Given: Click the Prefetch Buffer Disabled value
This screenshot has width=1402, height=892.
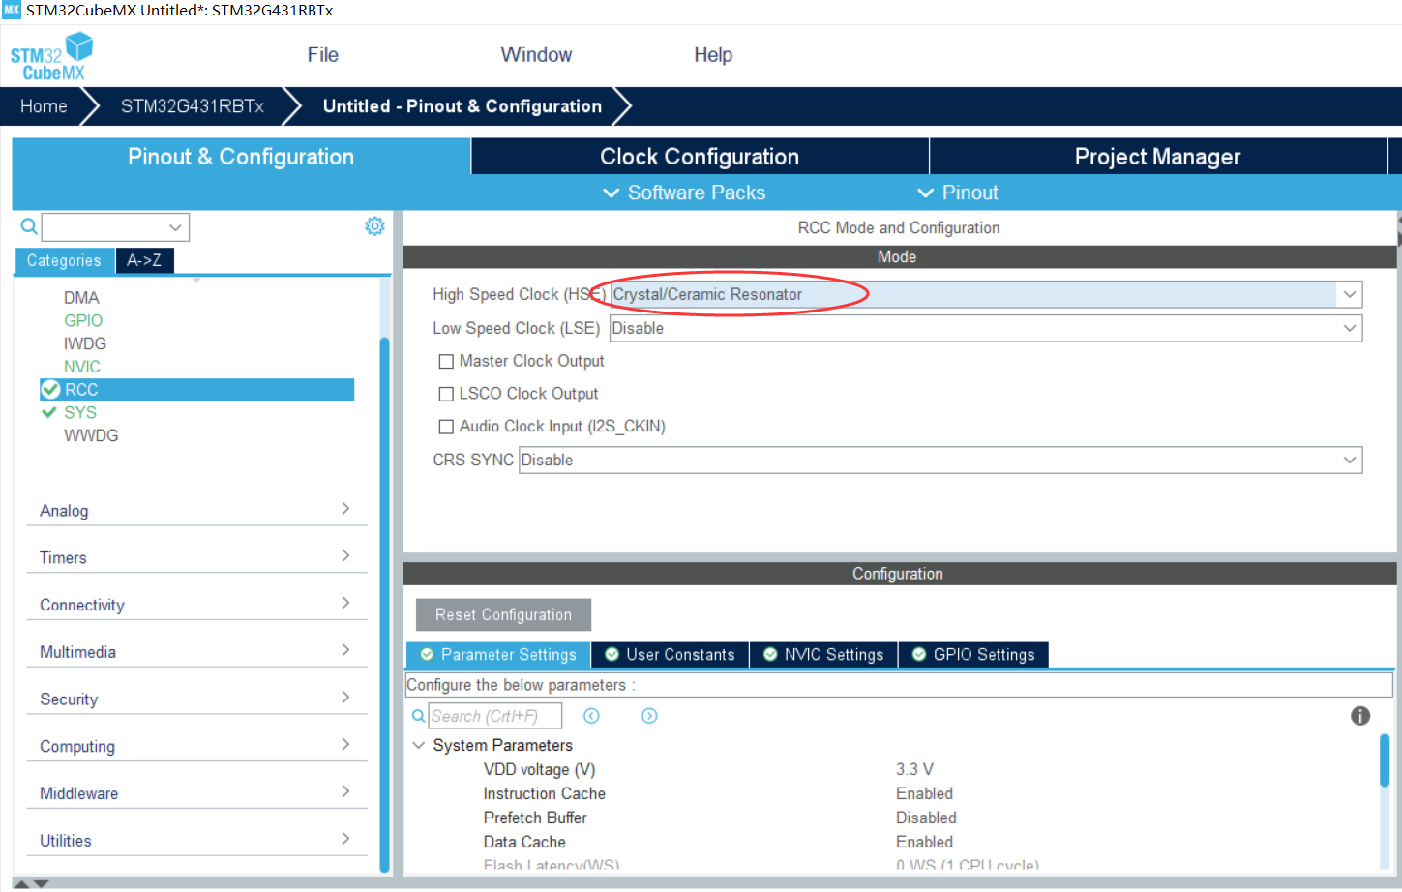Looking at the screenshot, I should coord(926,818).
